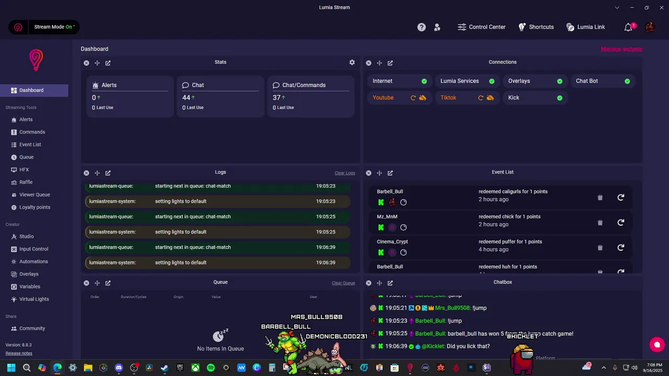This screenshot has height=376, width=669.
Task: Click the Clear Queue link
Action: point(343,283)
